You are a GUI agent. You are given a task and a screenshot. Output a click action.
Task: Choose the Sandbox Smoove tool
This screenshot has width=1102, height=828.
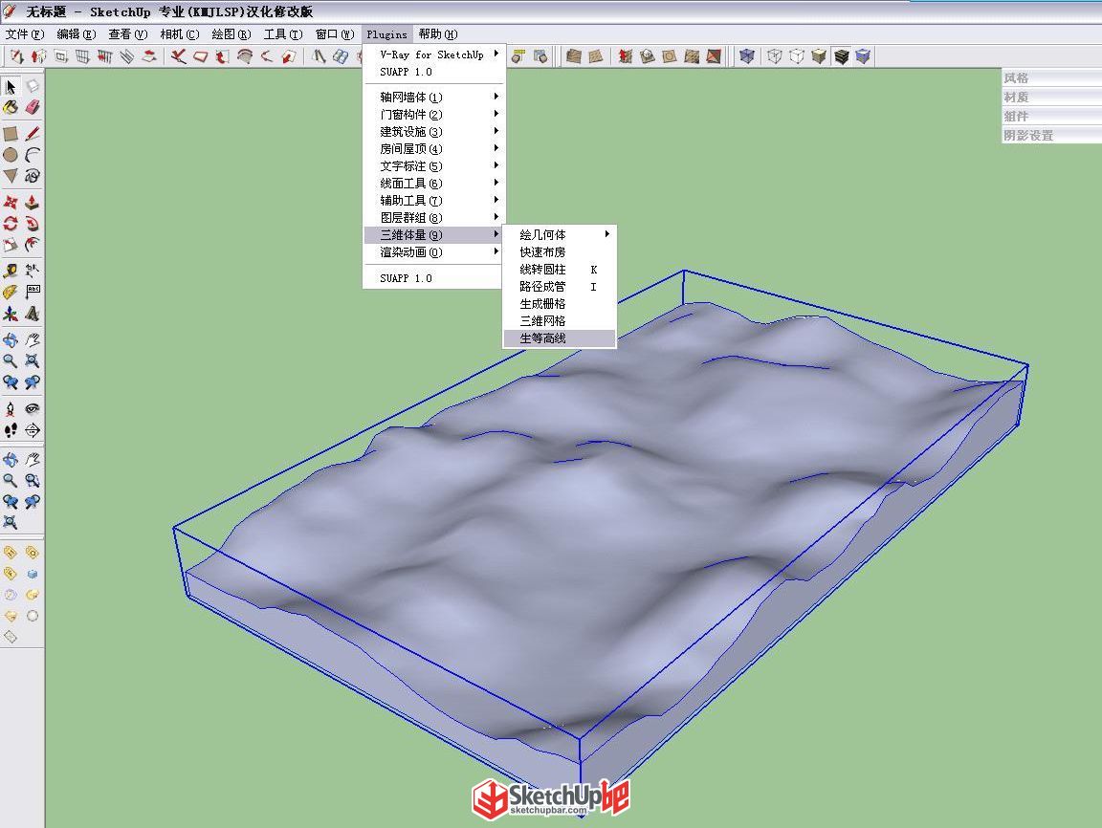click(x=625, y=56)
